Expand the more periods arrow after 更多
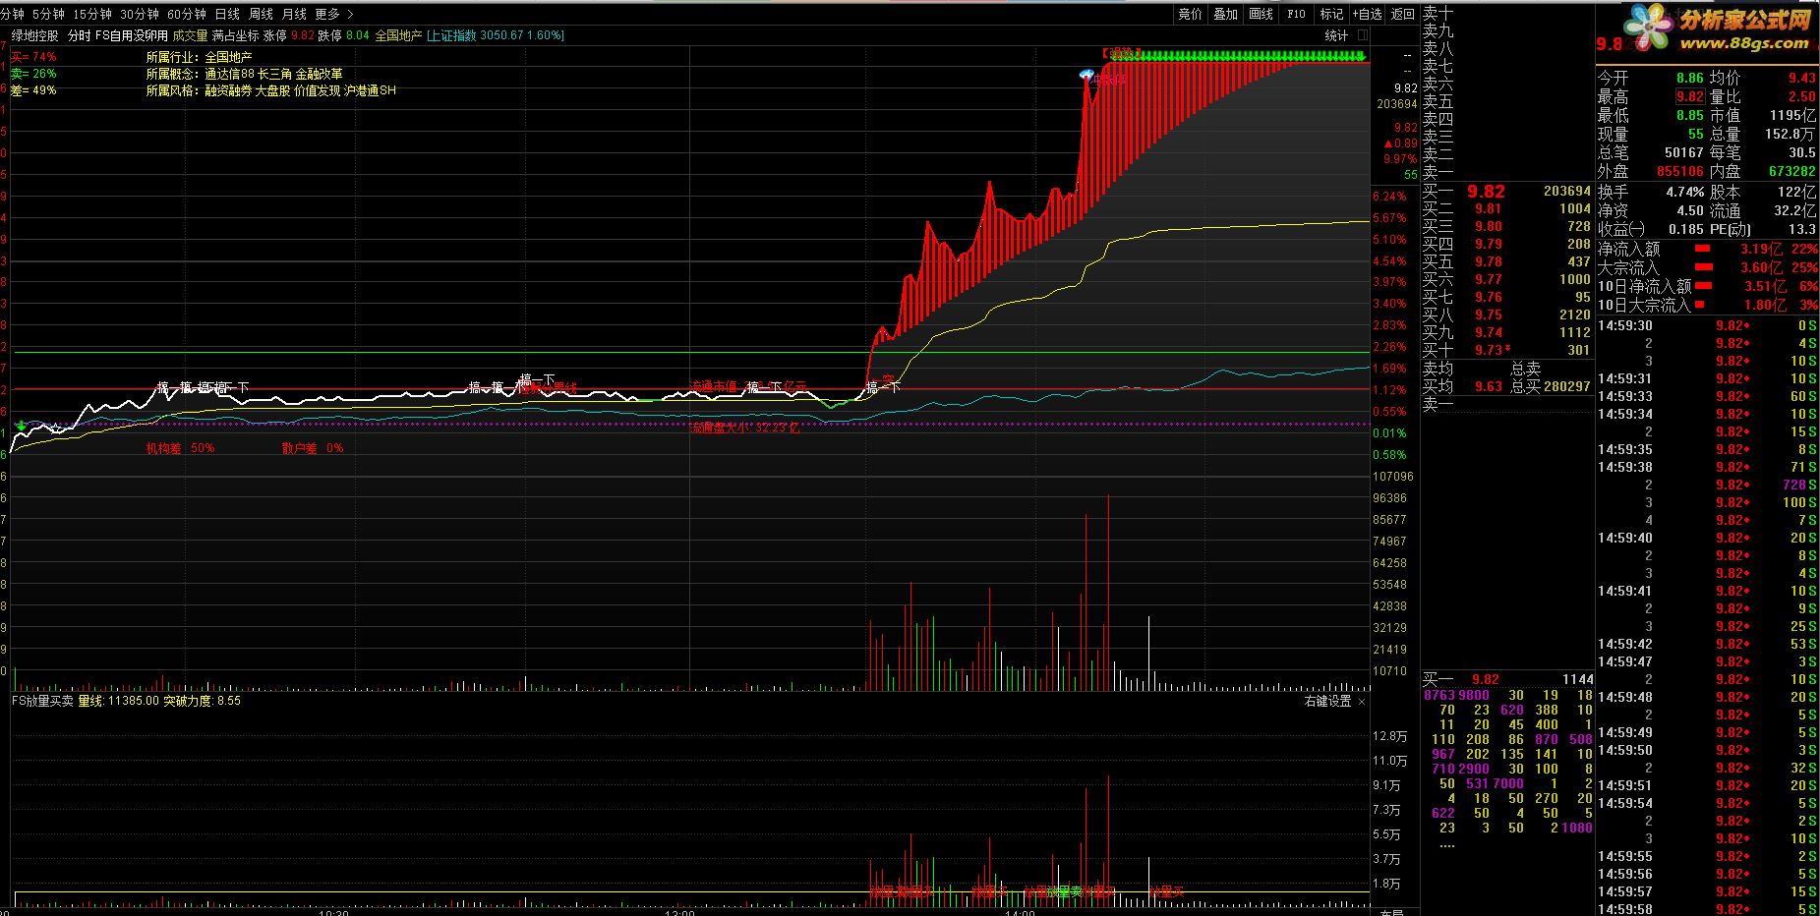This screenshot has width=1820, height=916. (351, 14)
